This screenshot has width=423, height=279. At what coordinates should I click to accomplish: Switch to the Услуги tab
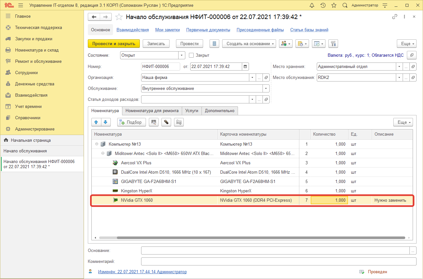tap(192, 111)
